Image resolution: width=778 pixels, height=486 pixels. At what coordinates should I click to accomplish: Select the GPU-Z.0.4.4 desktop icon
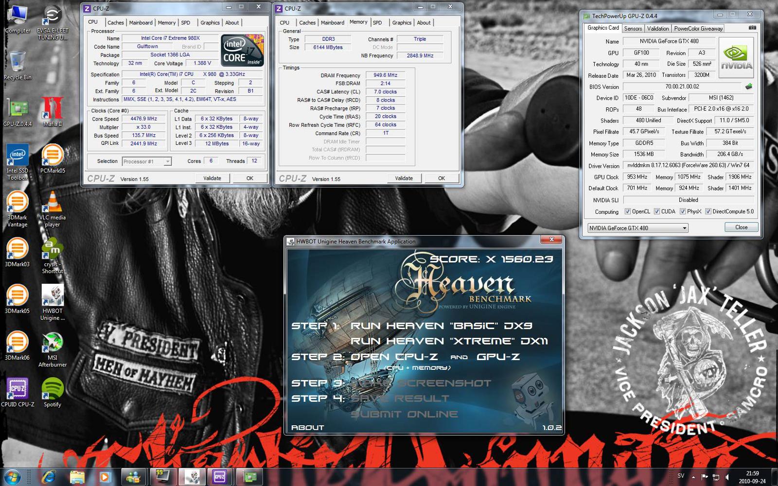click(x=18, y=112)
